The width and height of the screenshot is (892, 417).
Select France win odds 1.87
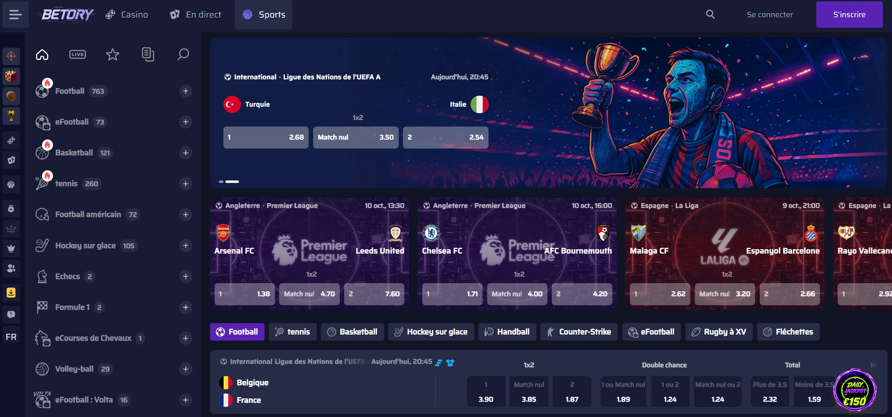pos(572,391)
